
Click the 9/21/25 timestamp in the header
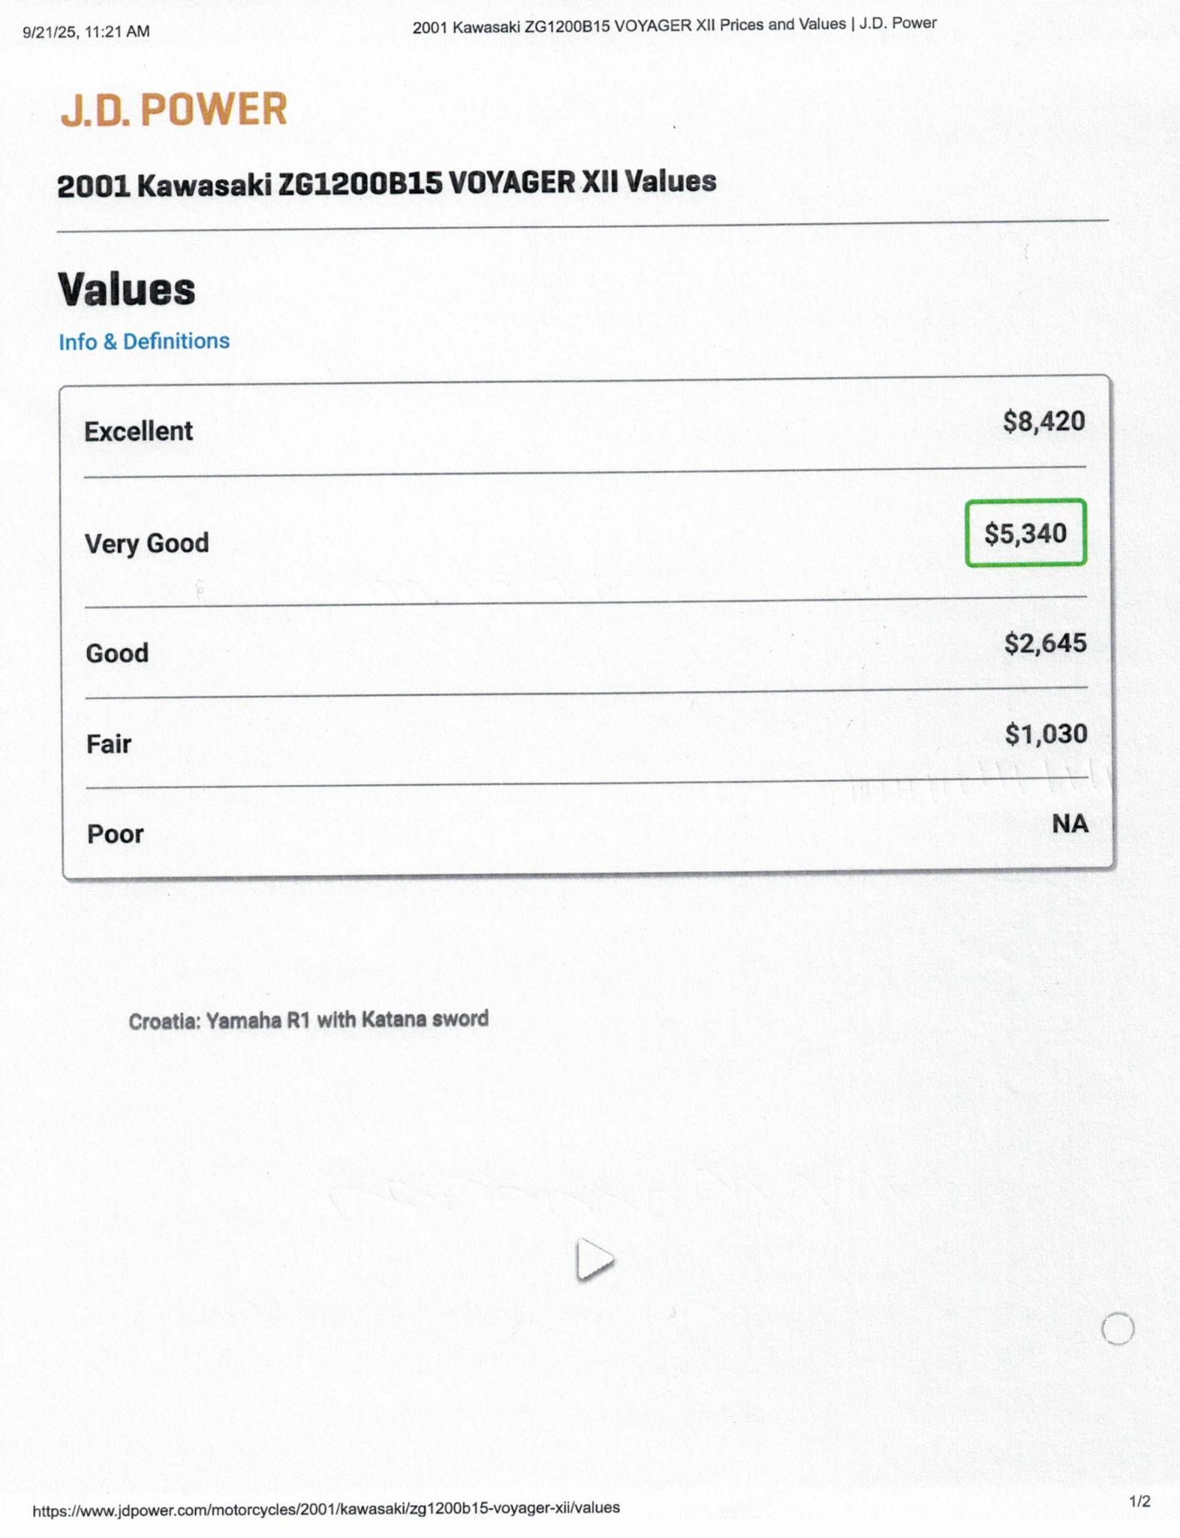[x=86, y=32]
